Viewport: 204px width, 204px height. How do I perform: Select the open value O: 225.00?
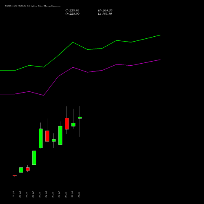point(72,14)
